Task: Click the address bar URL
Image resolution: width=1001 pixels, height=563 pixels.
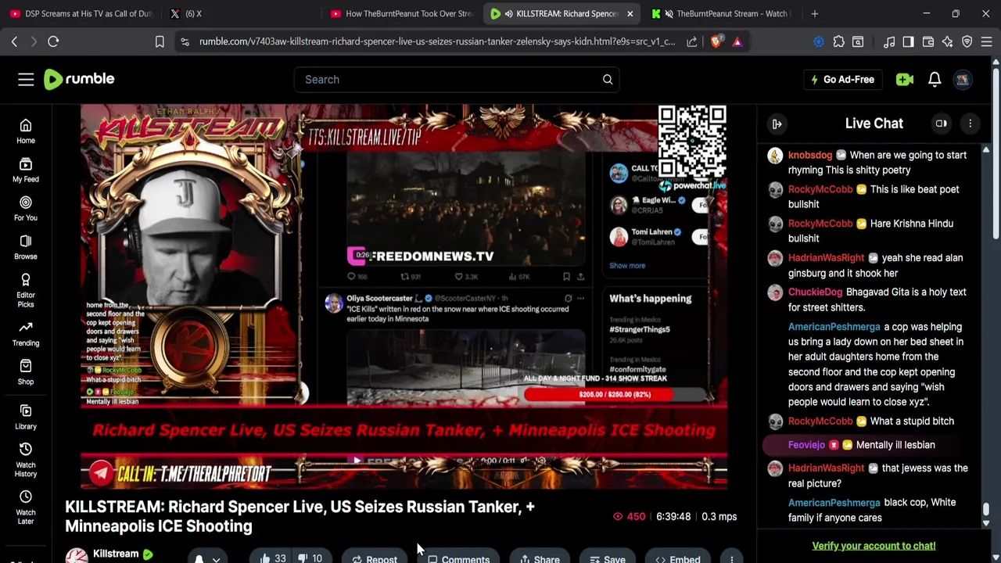Action: [436, 41]
